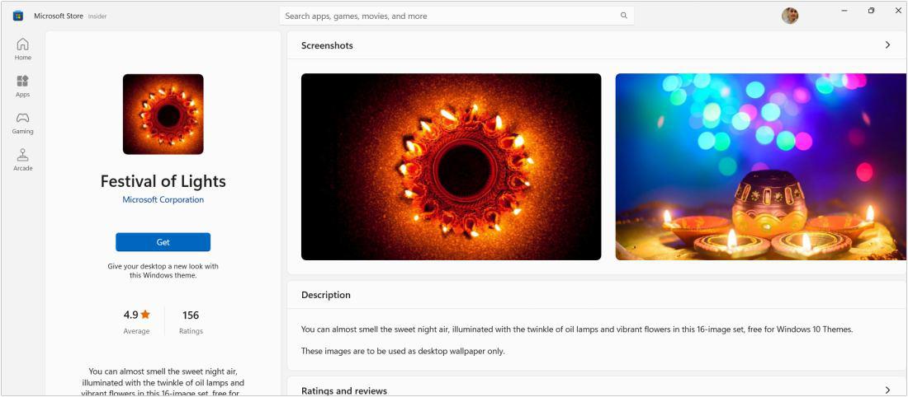Open the Gaming section in sidebar
Screen dimensions: 908x397
tap(23, 123)
